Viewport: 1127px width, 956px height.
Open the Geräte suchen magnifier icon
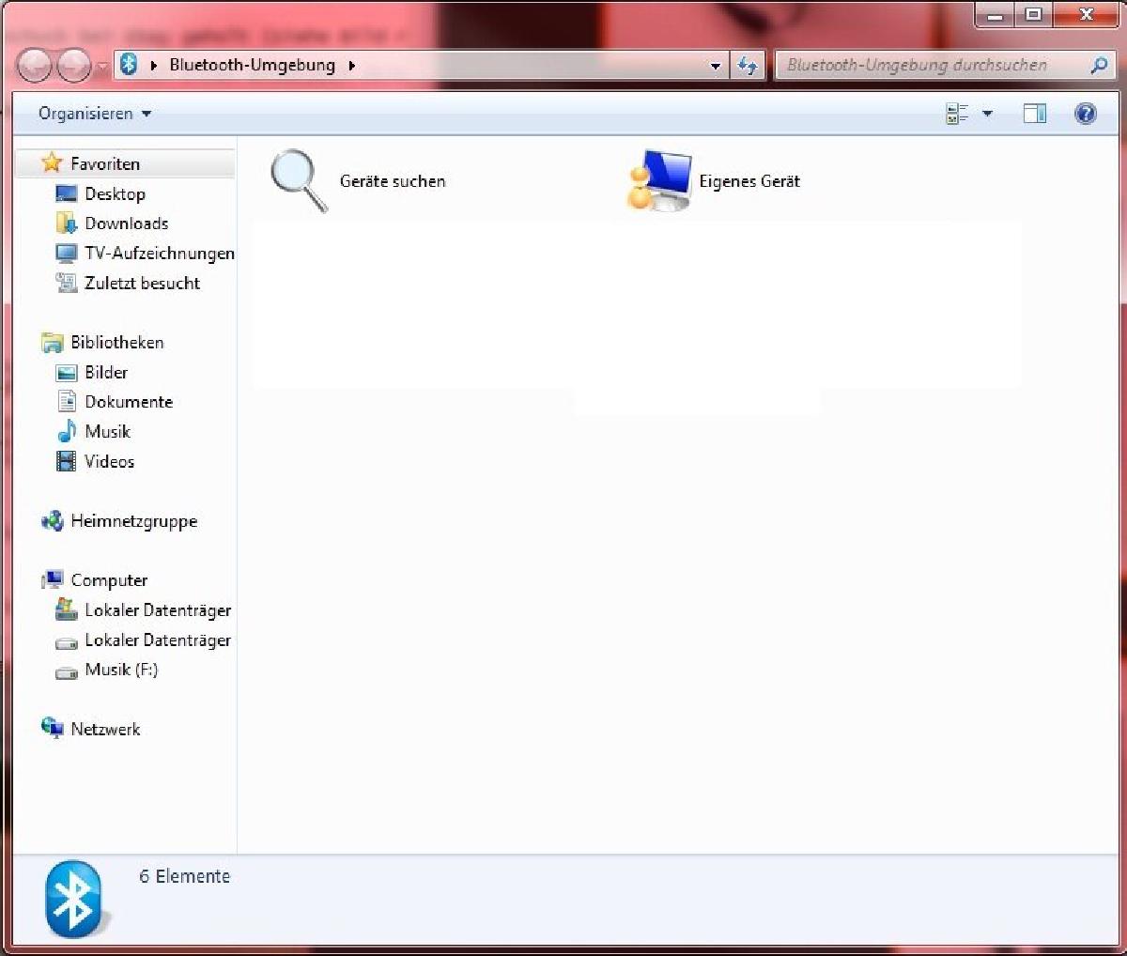pyautogui.click(x=299, y=179)
